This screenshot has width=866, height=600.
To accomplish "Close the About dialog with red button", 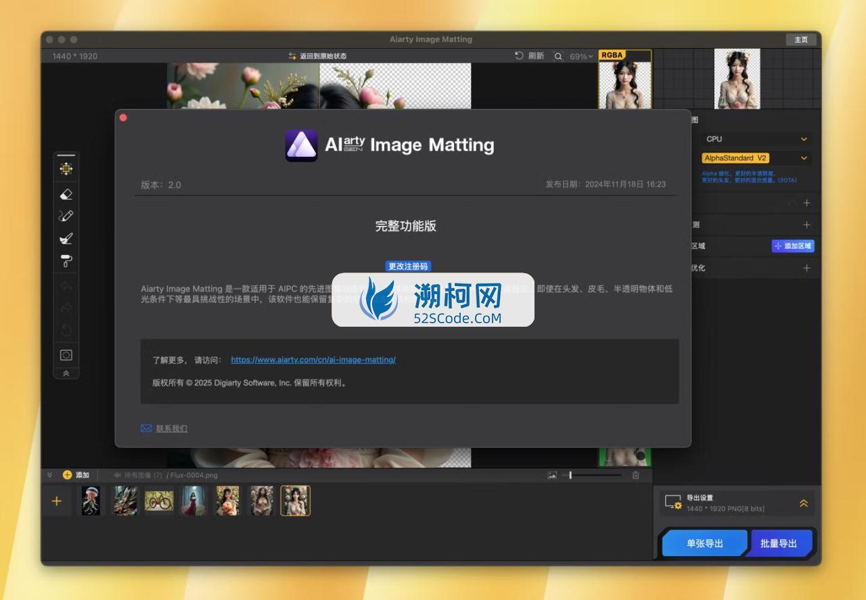I will pos(123,118).
